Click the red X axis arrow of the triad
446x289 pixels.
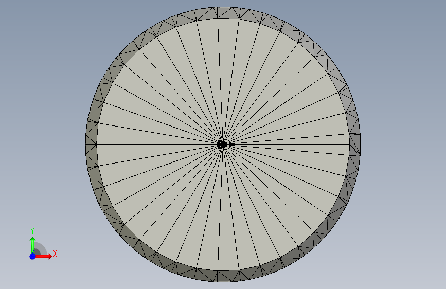pyautogui.click(x=44, y=256)
